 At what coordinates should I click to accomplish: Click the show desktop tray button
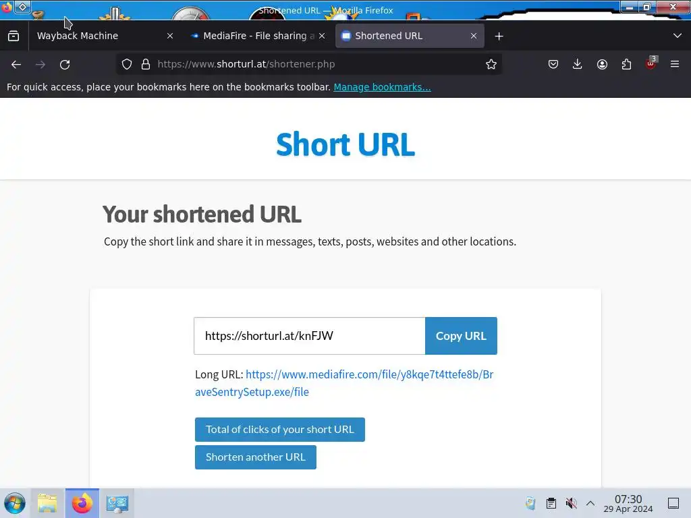[673, 503]
